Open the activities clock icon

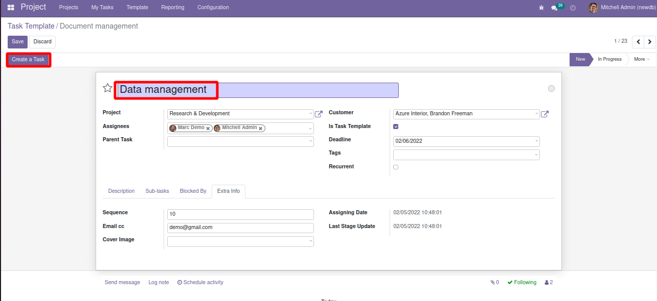pos(573,8)
